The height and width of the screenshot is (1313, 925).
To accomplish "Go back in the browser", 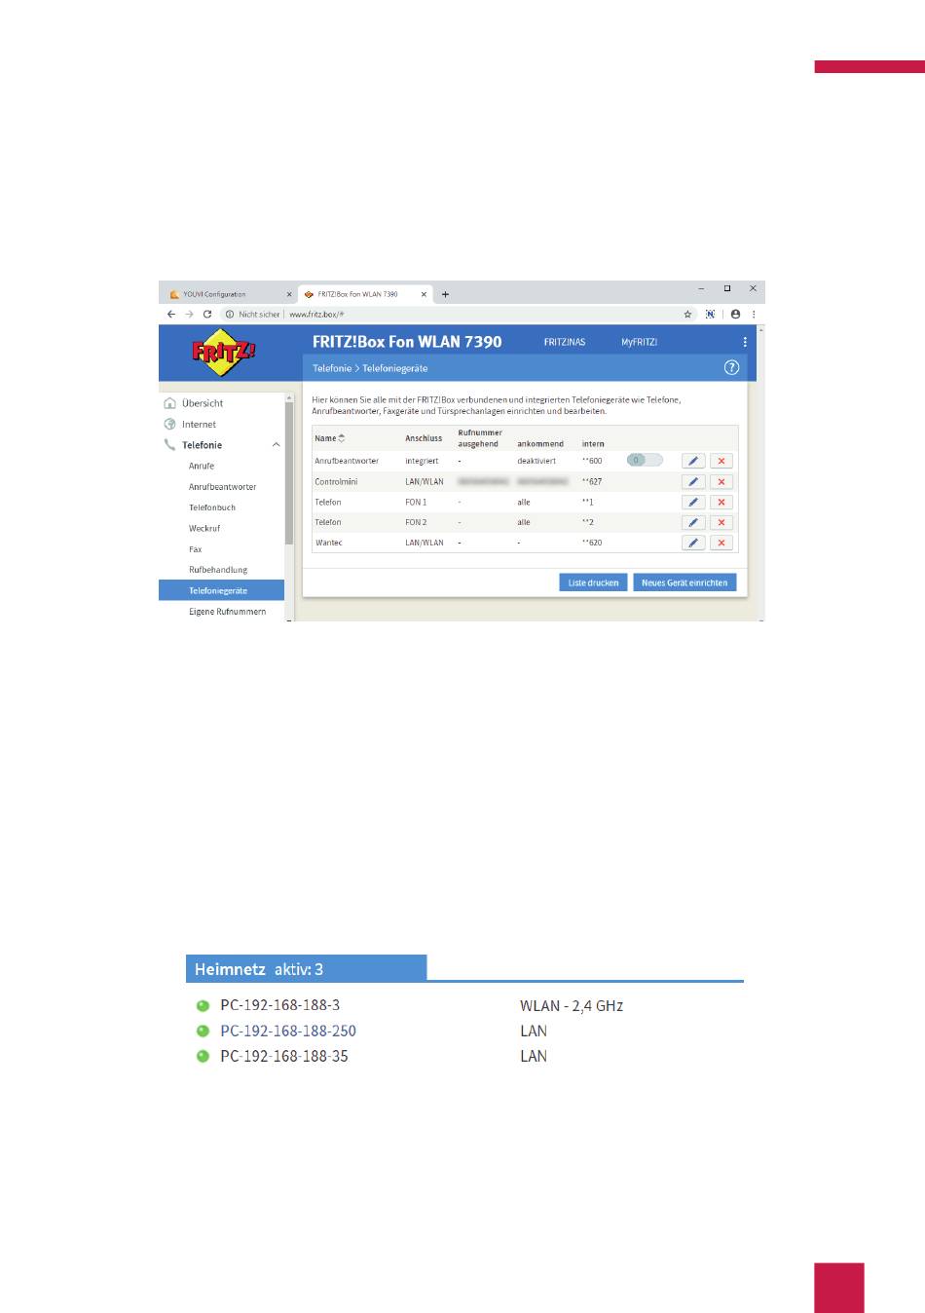I will [x=171, y=314].
